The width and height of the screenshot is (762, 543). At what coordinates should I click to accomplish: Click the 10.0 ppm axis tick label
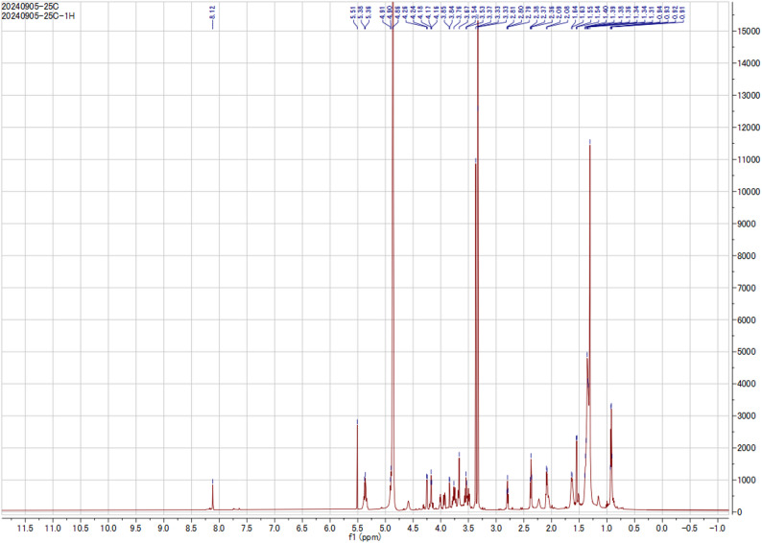coord(108,528)
